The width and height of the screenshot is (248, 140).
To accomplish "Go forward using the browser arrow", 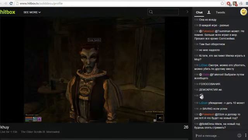I will pos(5,3).
